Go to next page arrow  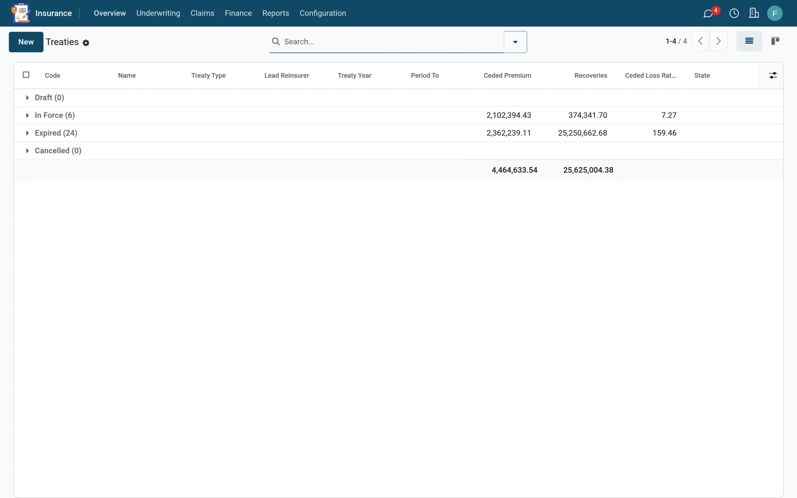tap(719, 41)
